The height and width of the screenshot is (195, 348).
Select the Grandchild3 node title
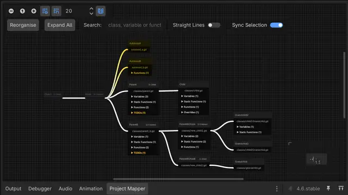point(241,144)
